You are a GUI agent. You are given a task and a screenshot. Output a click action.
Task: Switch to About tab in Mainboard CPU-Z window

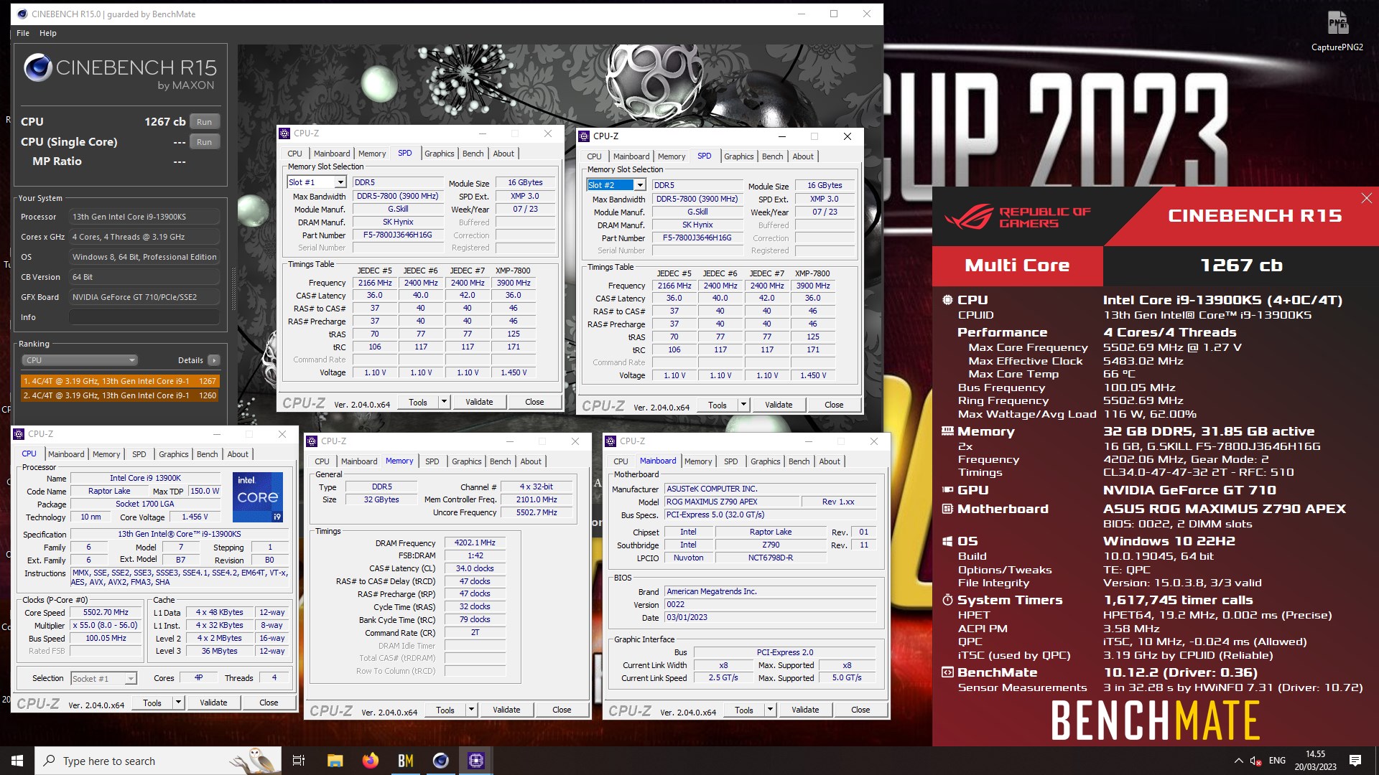point(830,461)
